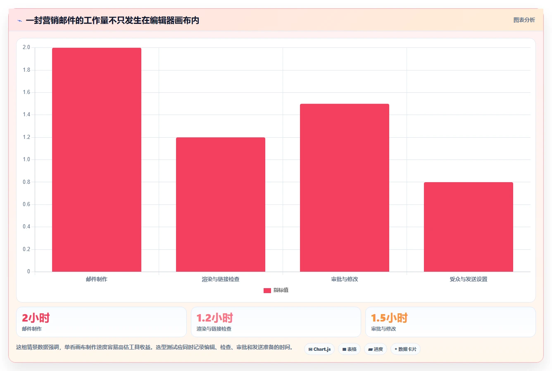The height and width of the screenshot is (371, 552).
Task: Click the 1.0 y-axis tick label
Action: pyautogui.click(x=26, y=160)
